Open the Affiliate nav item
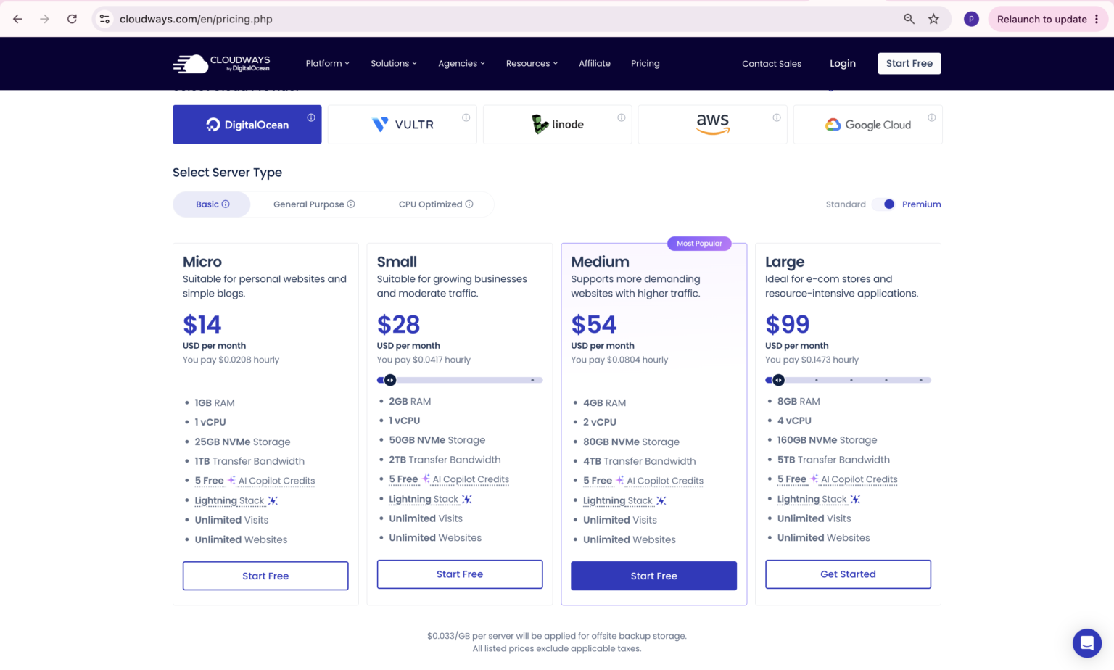The width and height of the screenshot is (1114, 670). 595,64
